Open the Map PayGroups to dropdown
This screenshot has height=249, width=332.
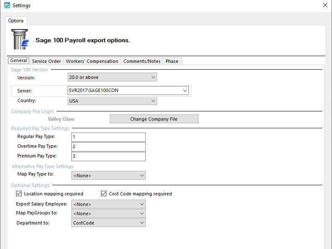tap(109, 214)
